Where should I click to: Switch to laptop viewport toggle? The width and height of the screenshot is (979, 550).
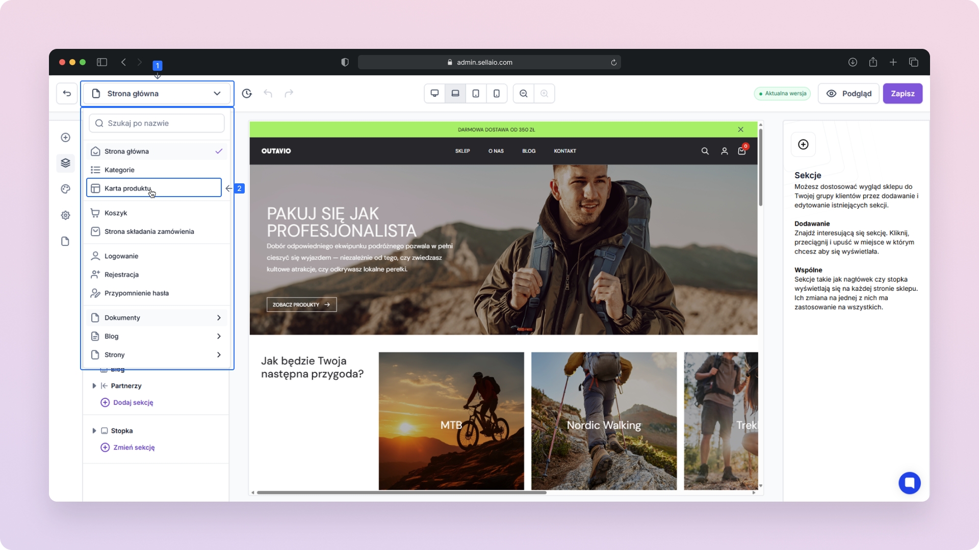pyautogui.click(x=455, y=94)
